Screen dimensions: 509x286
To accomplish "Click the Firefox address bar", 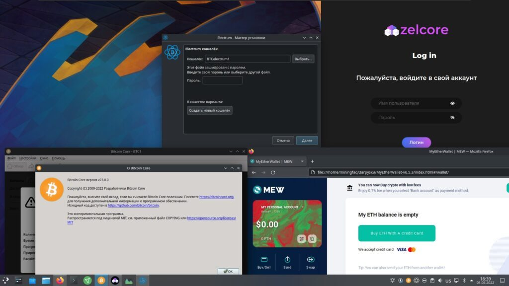I will click(x=409, y=172).
